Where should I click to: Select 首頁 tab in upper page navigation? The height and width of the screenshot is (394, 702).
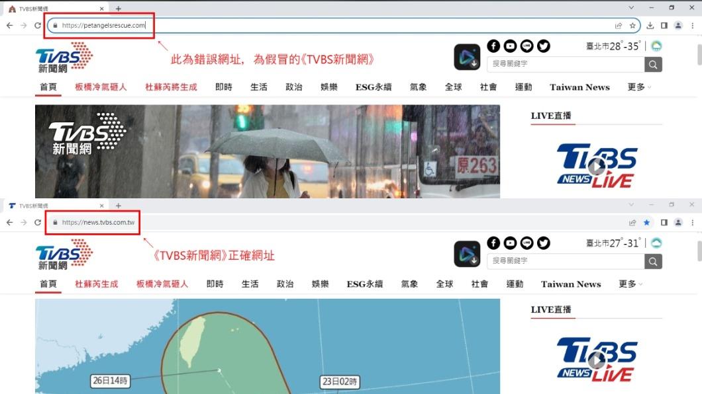pyautogui.click(x=48, y=87)
